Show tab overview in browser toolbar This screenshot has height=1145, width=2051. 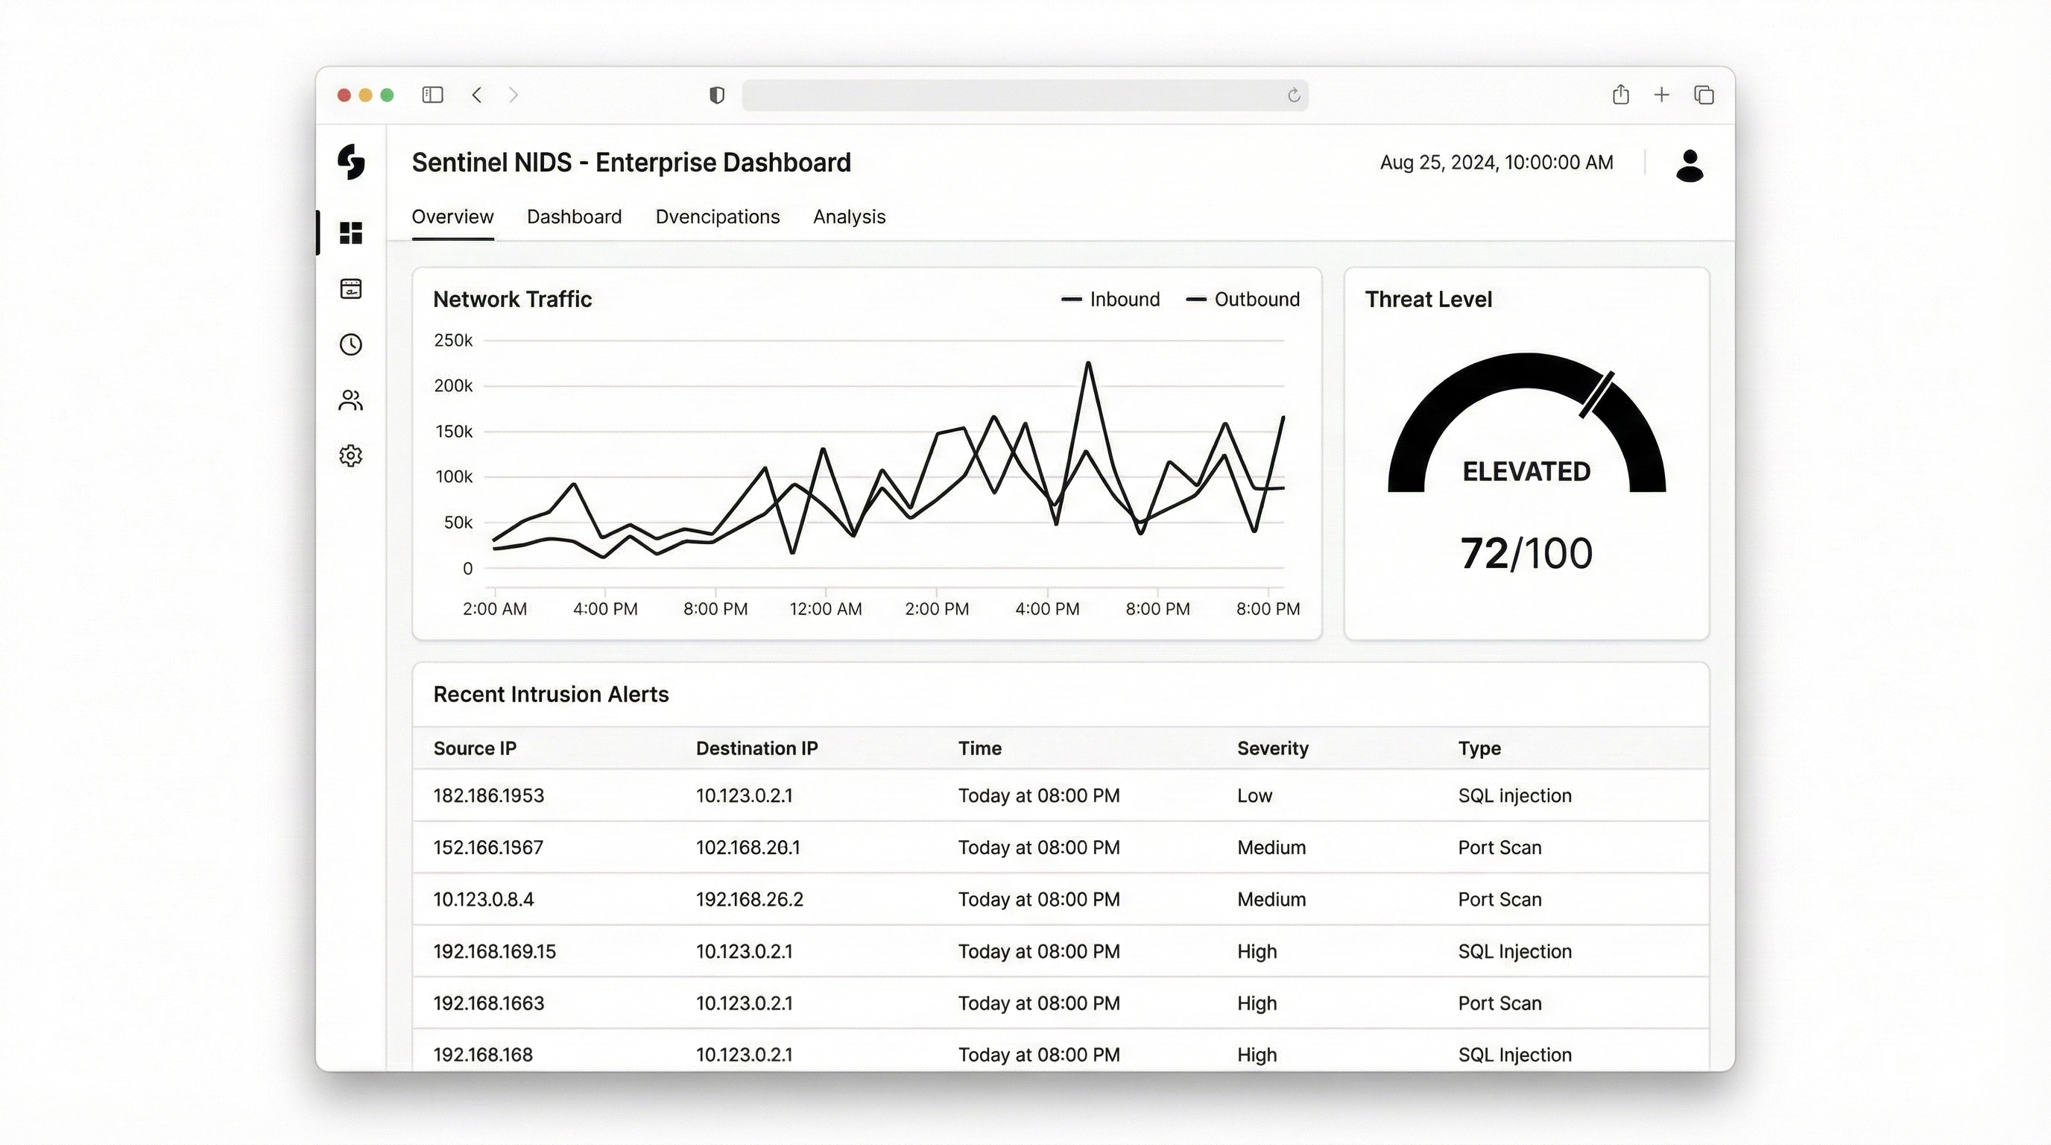pos(1704,95)
